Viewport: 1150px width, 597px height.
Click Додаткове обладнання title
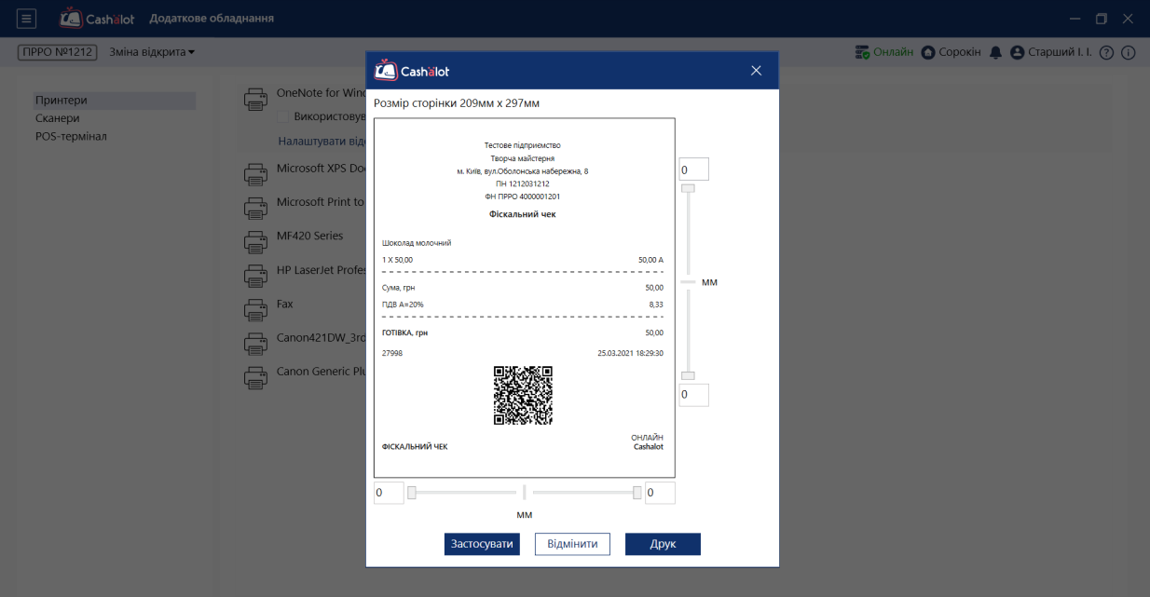click(212, 19)
